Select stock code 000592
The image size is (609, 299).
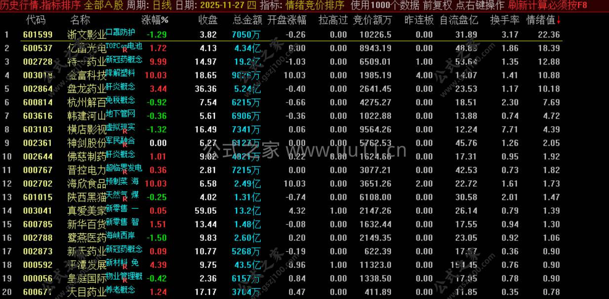pos(38,265)
